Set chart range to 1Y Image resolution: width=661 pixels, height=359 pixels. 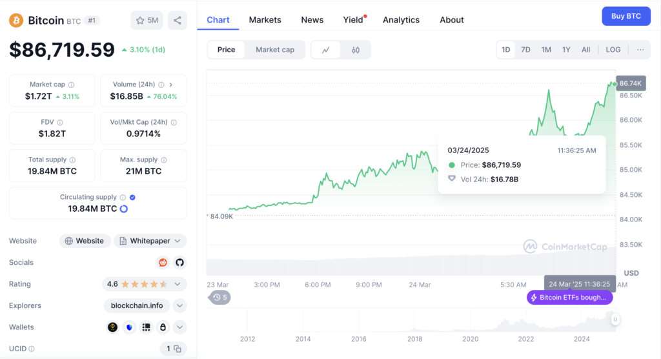pos(566,50)
